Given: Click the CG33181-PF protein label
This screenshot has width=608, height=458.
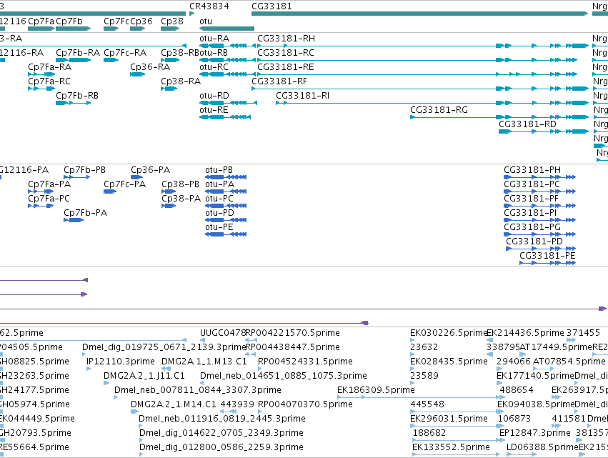Looking at the screenshot, I should click(x=532, y=199).
